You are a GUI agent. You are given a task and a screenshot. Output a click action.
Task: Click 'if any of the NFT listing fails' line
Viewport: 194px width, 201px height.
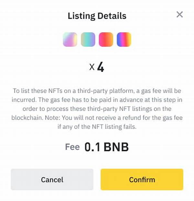(97, 127)
